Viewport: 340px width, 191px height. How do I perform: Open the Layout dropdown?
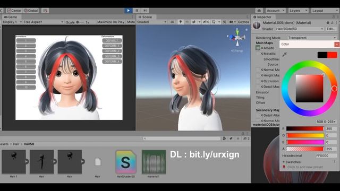pyautogui.click(x=325, y=11)
